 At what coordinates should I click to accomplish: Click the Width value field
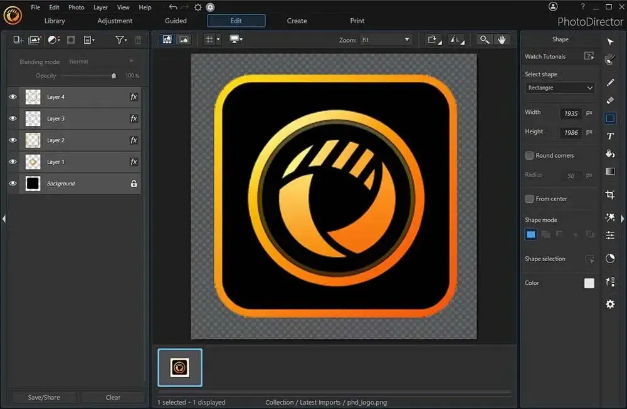click(x=571, y=113)
